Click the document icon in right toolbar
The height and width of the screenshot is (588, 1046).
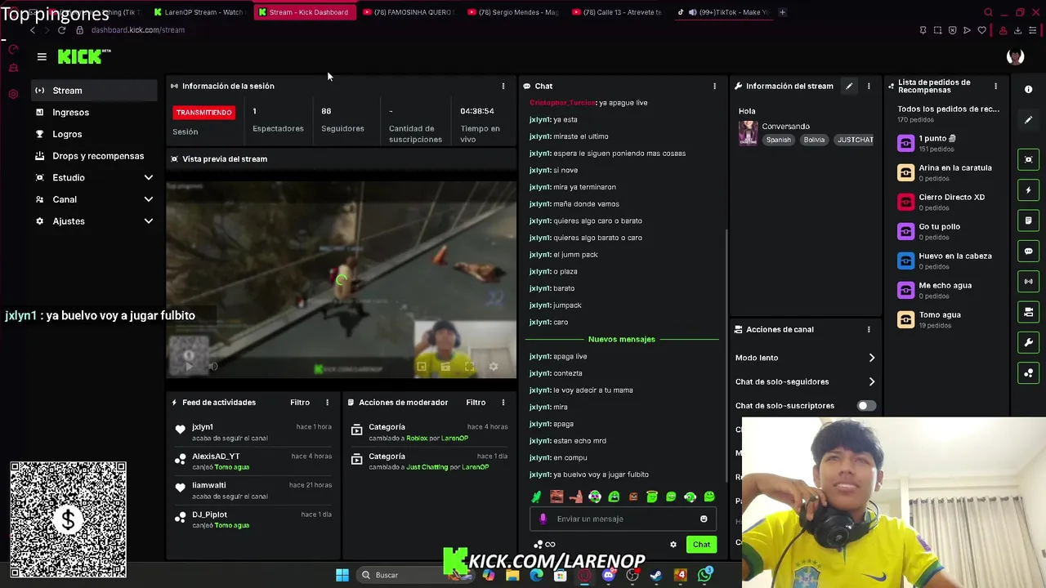coord(1029,220)
